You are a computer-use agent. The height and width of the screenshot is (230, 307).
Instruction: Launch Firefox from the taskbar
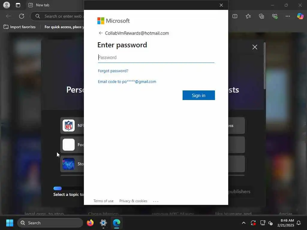coord(90,223)
